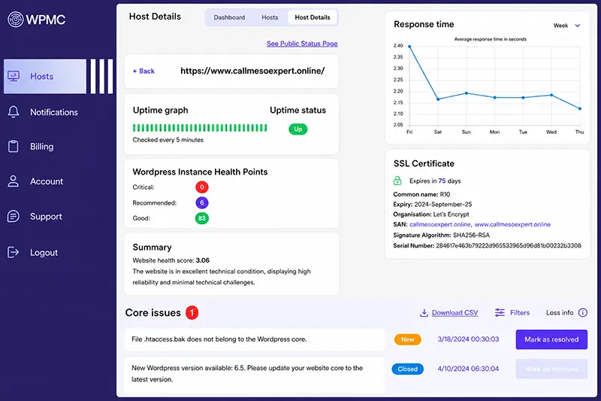Screen dimensions: 601x401
Task: Click the red Core issues count badge
Action: (192, 313)
